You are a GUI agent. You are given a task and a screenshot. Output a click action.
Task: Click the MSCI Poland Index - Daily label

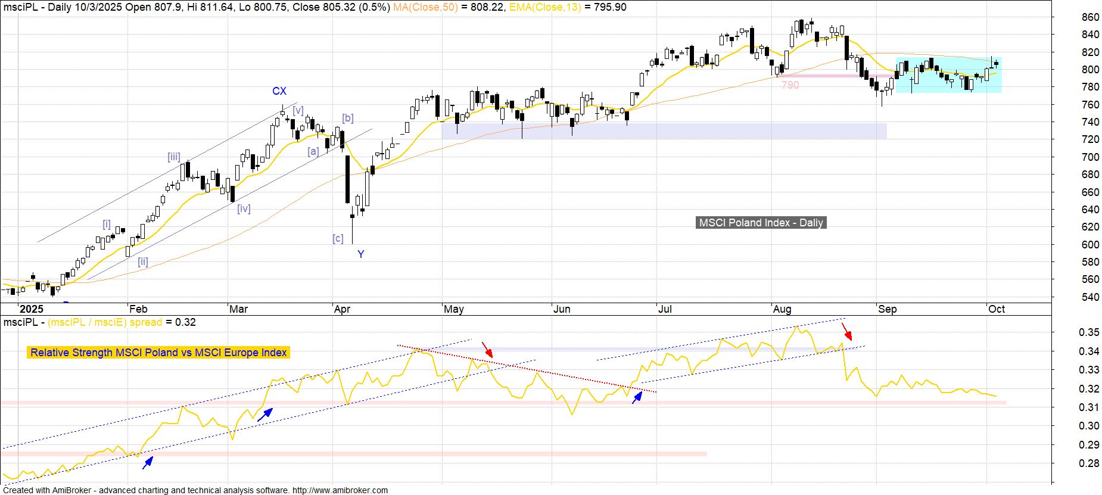coord(761,223)
